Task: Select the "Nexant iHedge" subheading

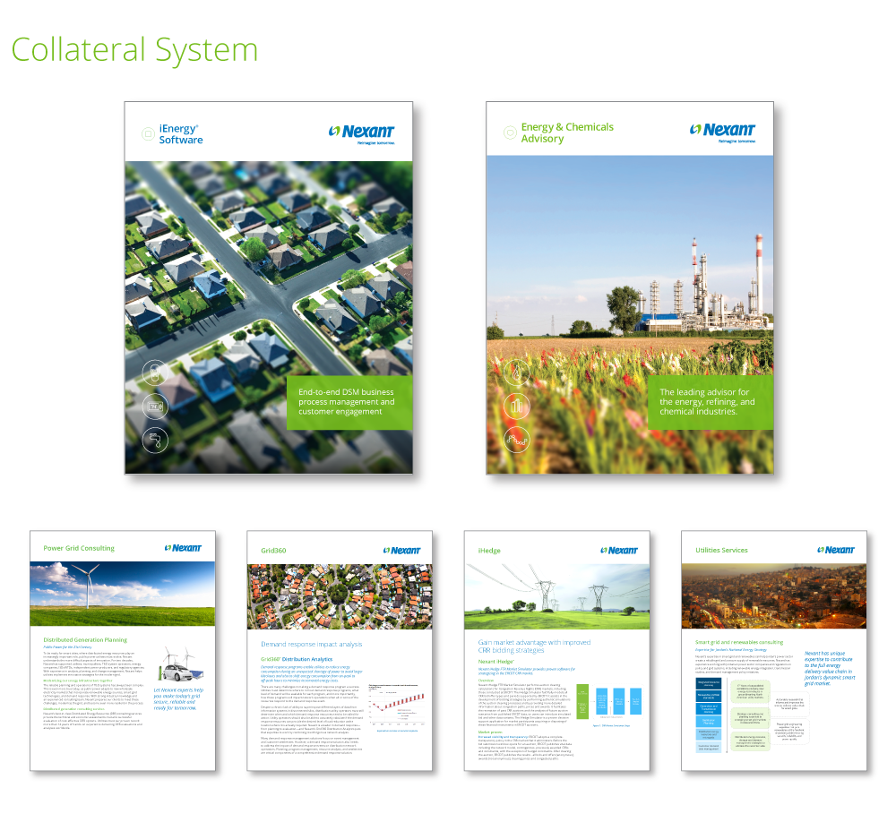Action: [x=495, y=662]
